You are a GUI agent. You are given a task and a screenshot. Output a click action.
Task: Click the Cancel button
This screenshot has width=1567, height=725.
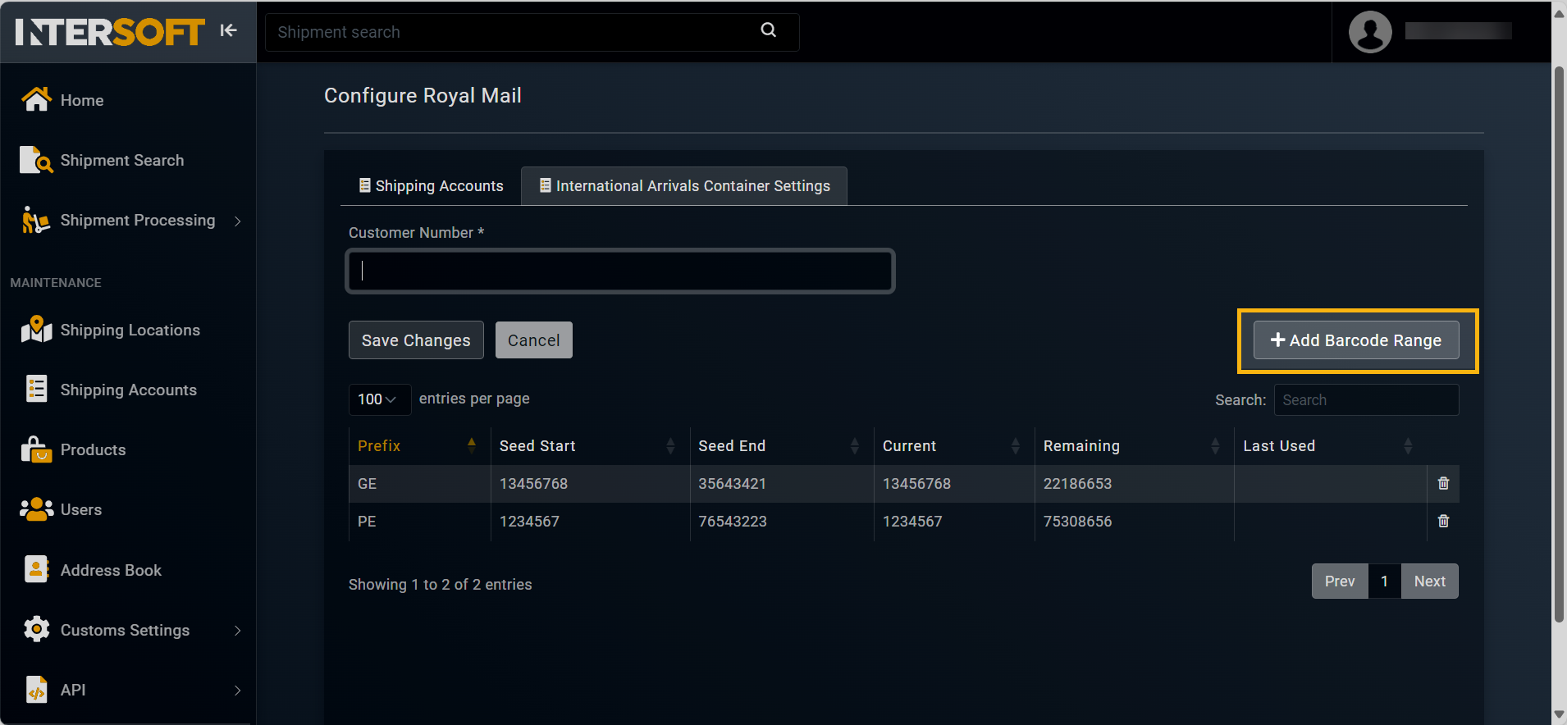[533, 340]
